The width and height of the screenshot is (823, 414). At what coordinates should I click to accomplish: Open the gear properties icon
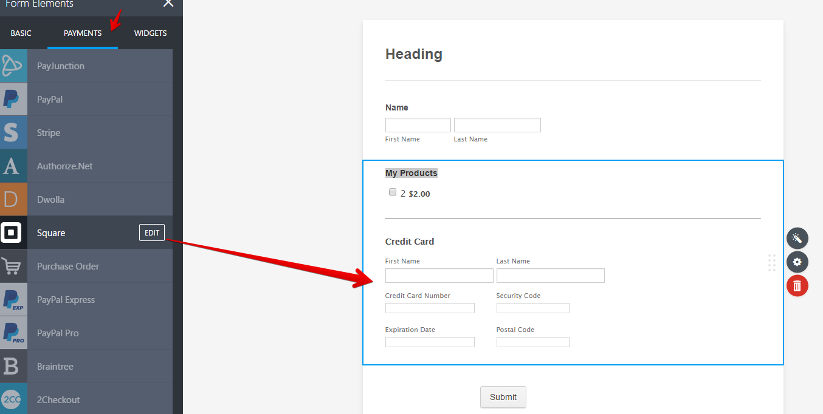tap(797, 262)
